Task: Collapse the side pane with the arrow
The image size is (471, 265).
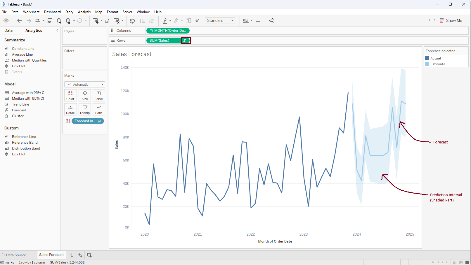Action: click(x=57, y=30)
